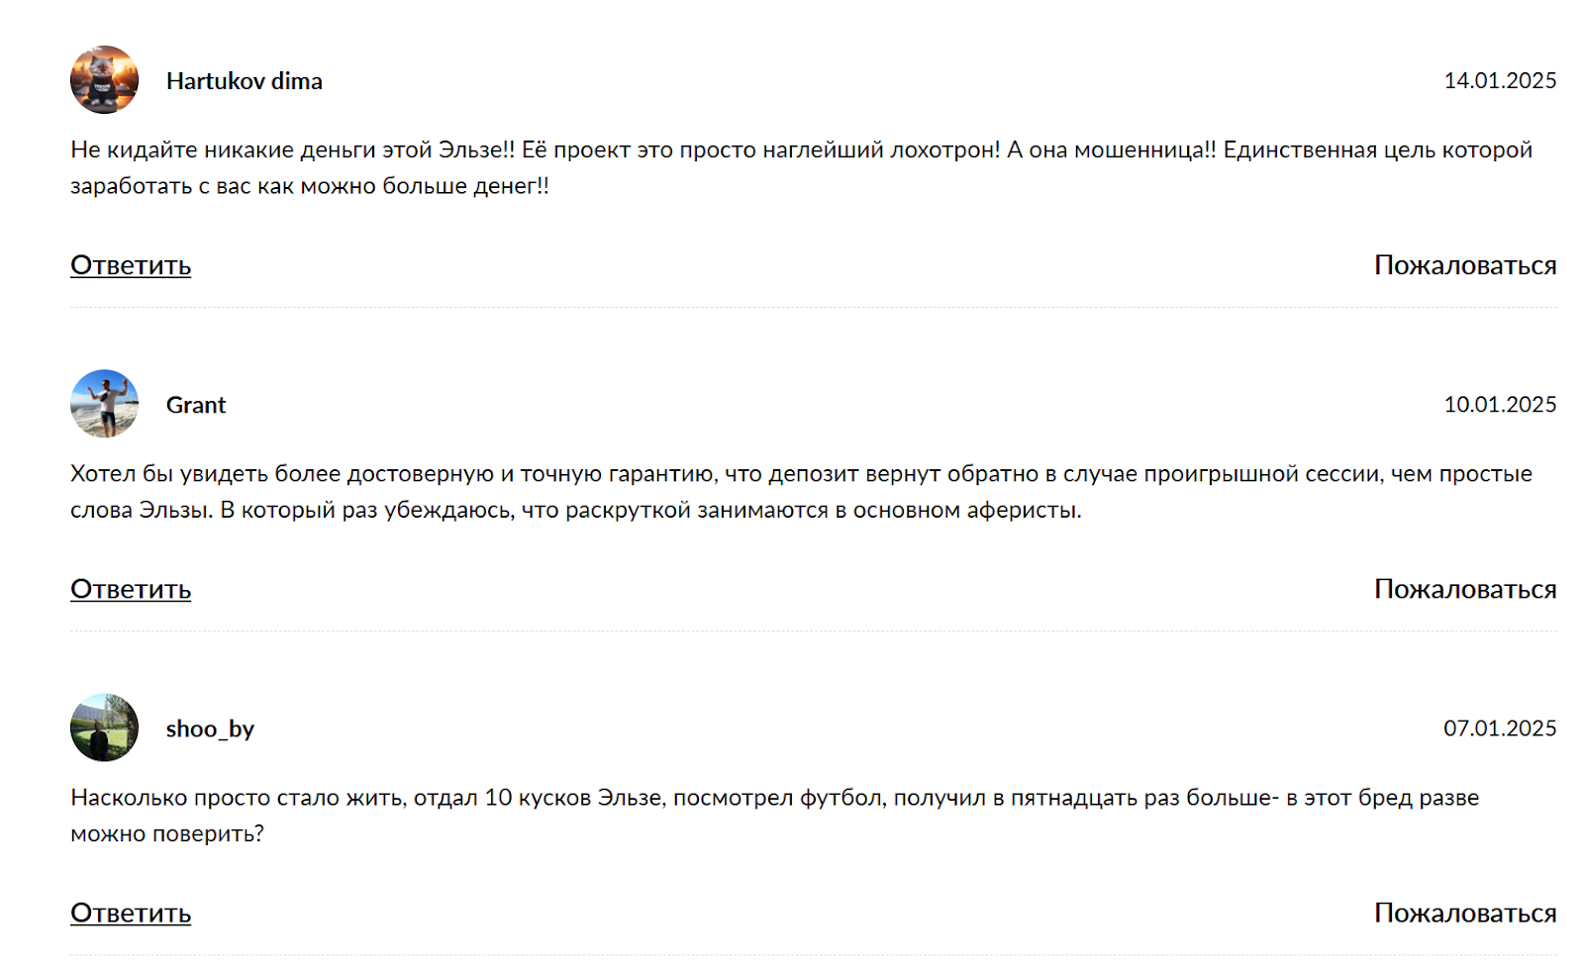Click the word футбол in shoo_by's comment
Image resolution: width=1584 pixels, height=965 pixels.
841,798
